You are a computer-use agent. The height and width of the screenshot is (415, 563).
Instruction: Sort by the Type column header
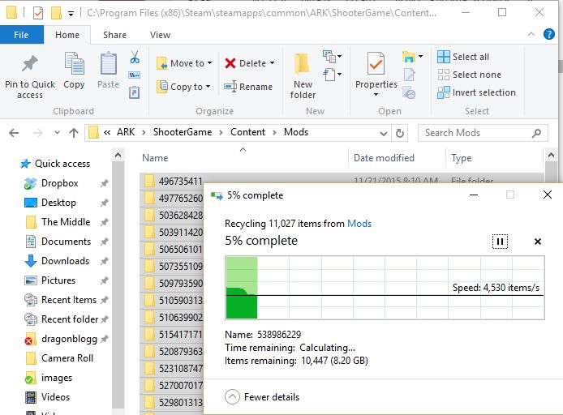click(x=461, y=158)
